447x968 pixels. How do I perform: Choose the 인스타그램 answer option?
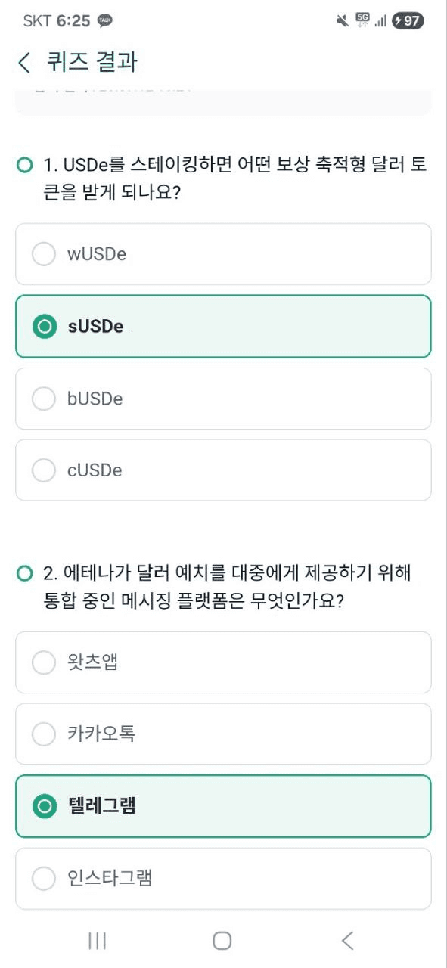[x=223, y=879]
